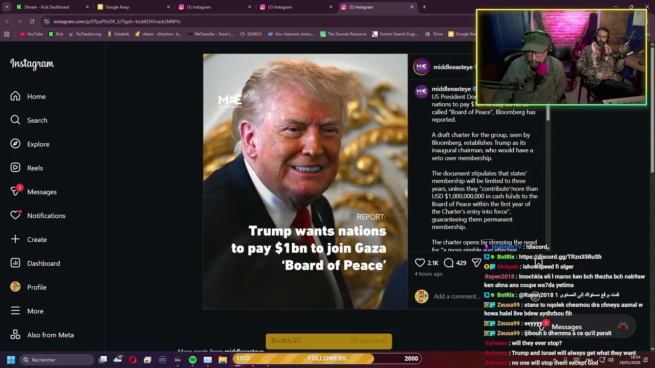Image resolution: width=655 pixels, height=368 pixels.
Task: Go back to previous page
Action: [x=7, y=21]
